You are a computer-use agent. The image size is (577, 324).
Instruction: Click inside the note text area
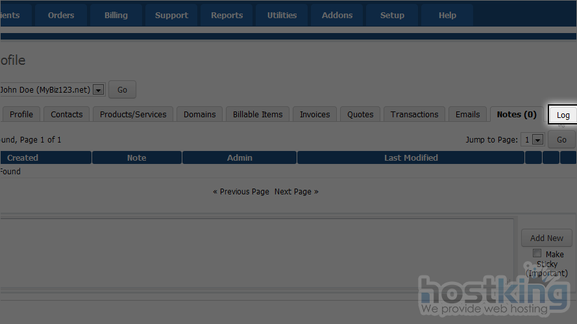pos(260,253)
